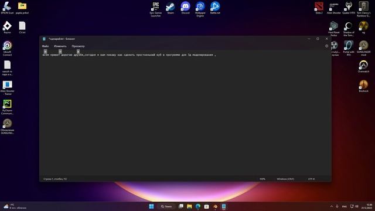
Task: Open the Windows Start menu
Action: [151, 206]
